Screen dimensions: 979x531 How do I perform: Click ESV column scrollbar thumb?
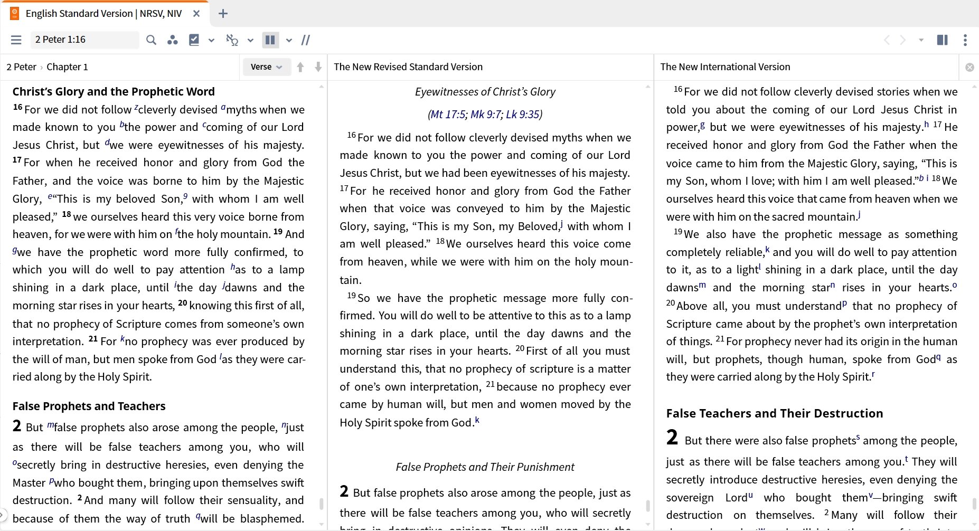321,503
